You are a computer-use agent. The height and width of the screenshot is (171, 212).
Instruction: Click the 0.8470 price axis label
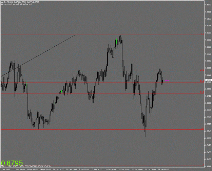[x=208, y=145]
